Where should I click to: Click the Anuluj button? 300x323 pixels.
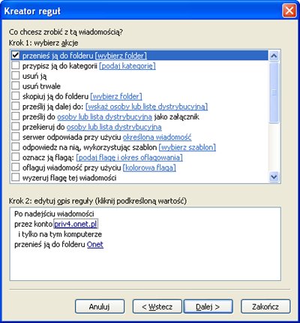point(100,306)
